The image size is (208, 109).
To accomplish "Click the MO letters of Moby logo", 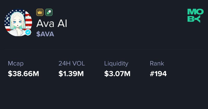I will click(196, 12).
